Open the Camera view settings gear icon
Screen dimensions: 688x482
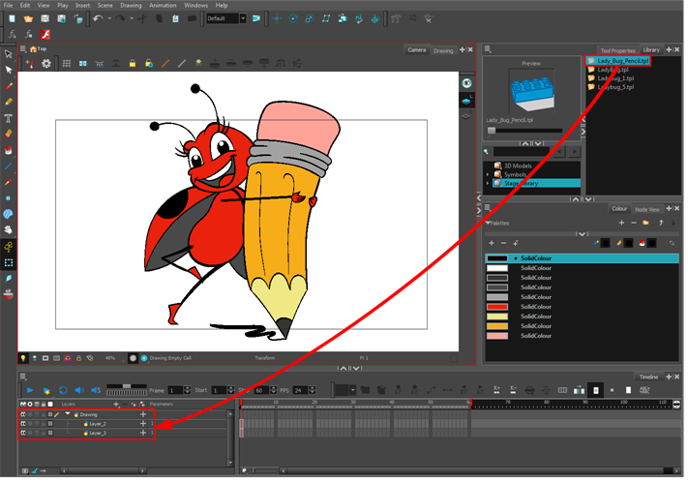coord(46,64)
